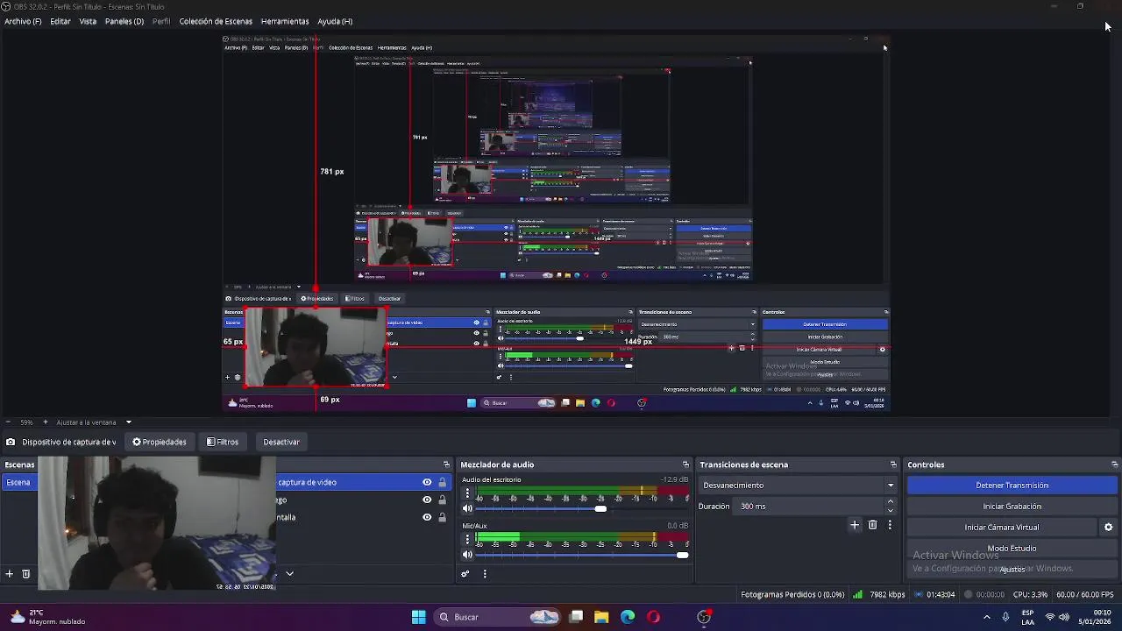This screenshot has height=631, width=1122.
Task: Open audio mixer menu dots at bottom
Action: click(x=485, y=574)
